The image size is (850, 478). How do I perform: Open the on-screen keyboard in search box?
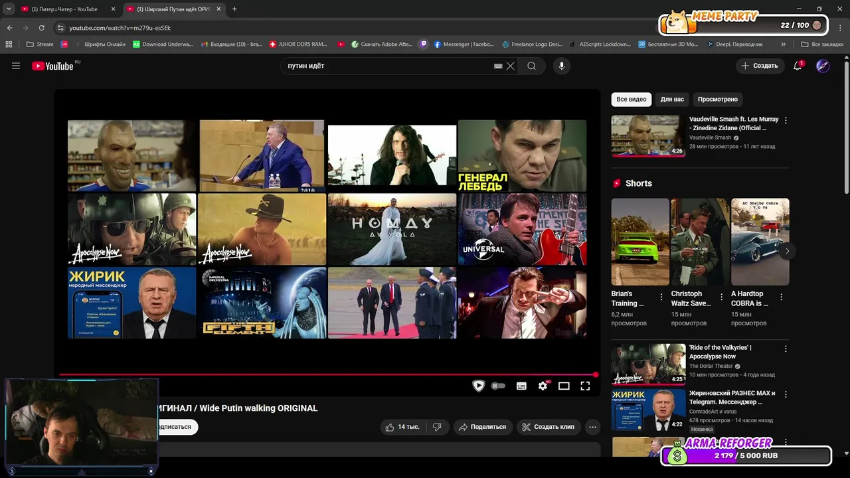pyautogui.click(x=498, y=66)
